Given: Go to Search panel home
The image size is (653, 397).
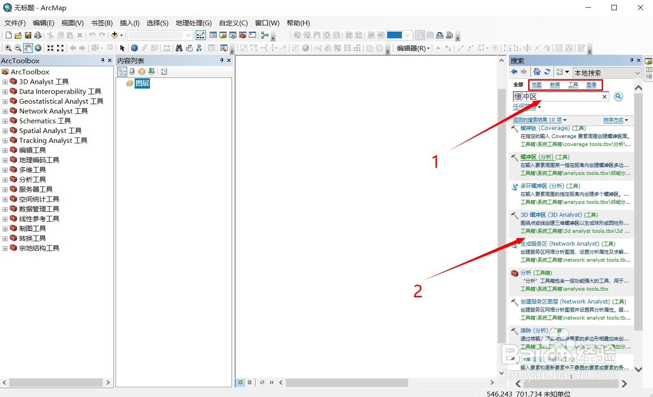Looking at the screenshot, I should (537, 72).
